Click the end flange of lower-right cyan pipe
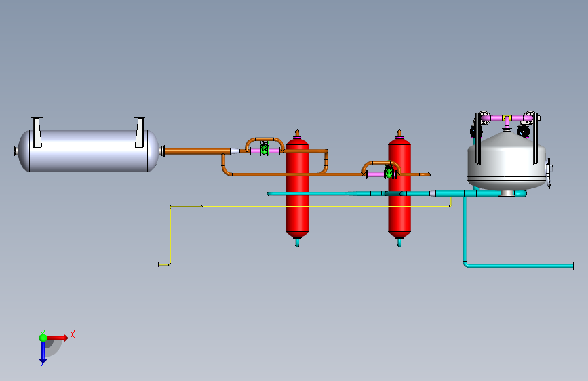This screenshot has width=588, height=381. [x=573, y=266]
